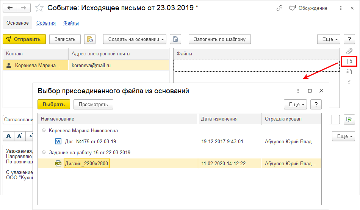Click the paperclip attach file icon

tap(349, 51)
